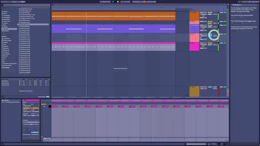Click the cyan button above Velocity Range
This screenshot has width=260, height=146.
(35, 132)
